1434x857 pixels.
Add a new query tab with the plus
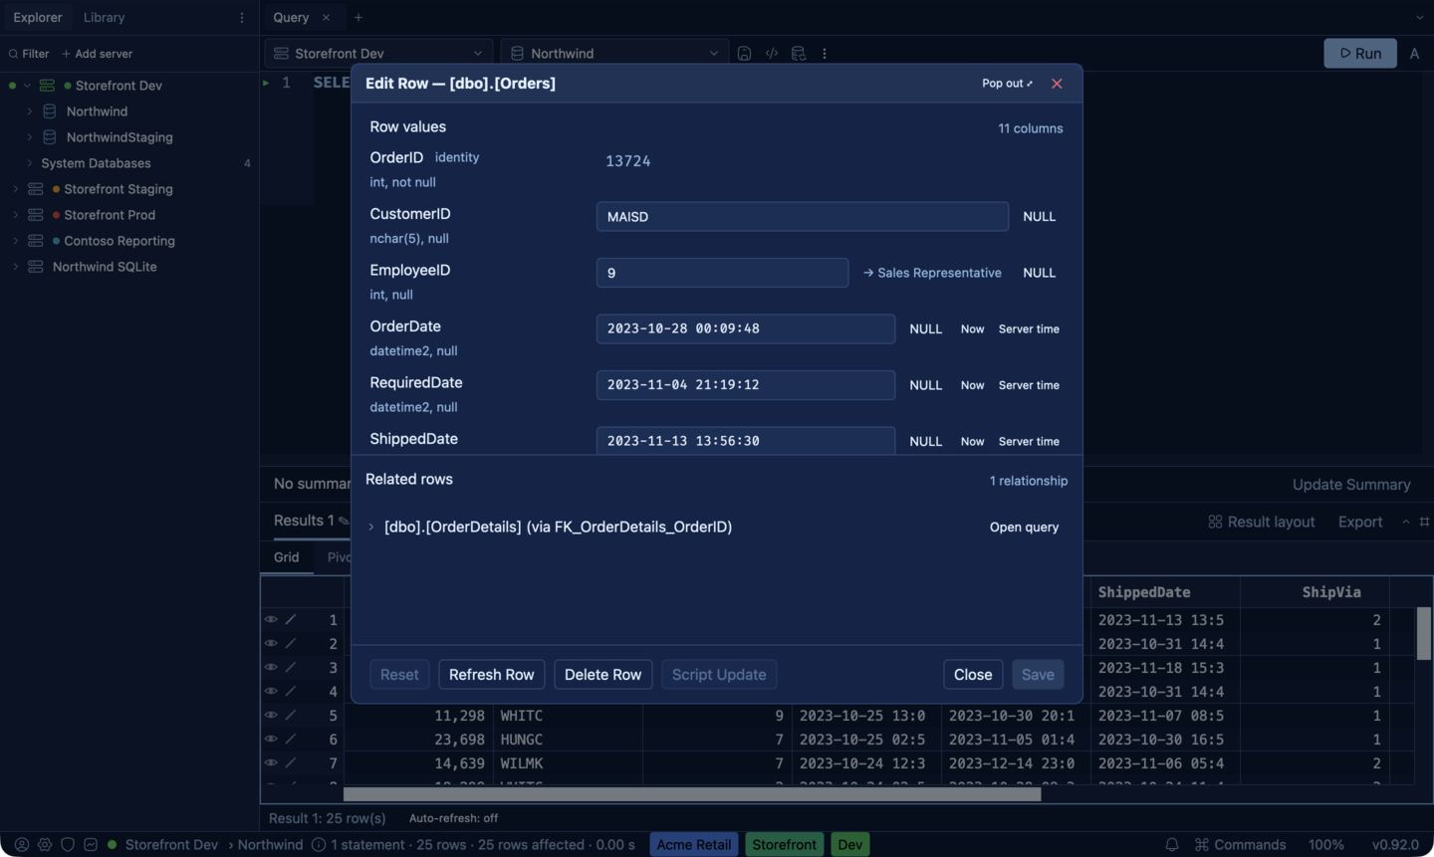pos(358,18)
